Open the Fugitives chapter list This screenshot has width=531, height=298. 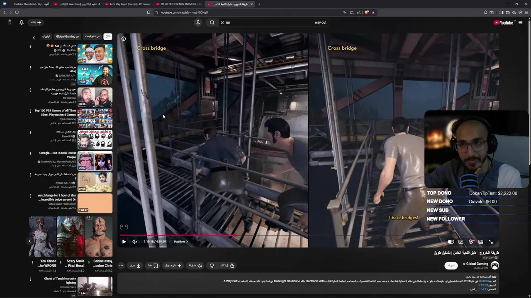[181, 242]
